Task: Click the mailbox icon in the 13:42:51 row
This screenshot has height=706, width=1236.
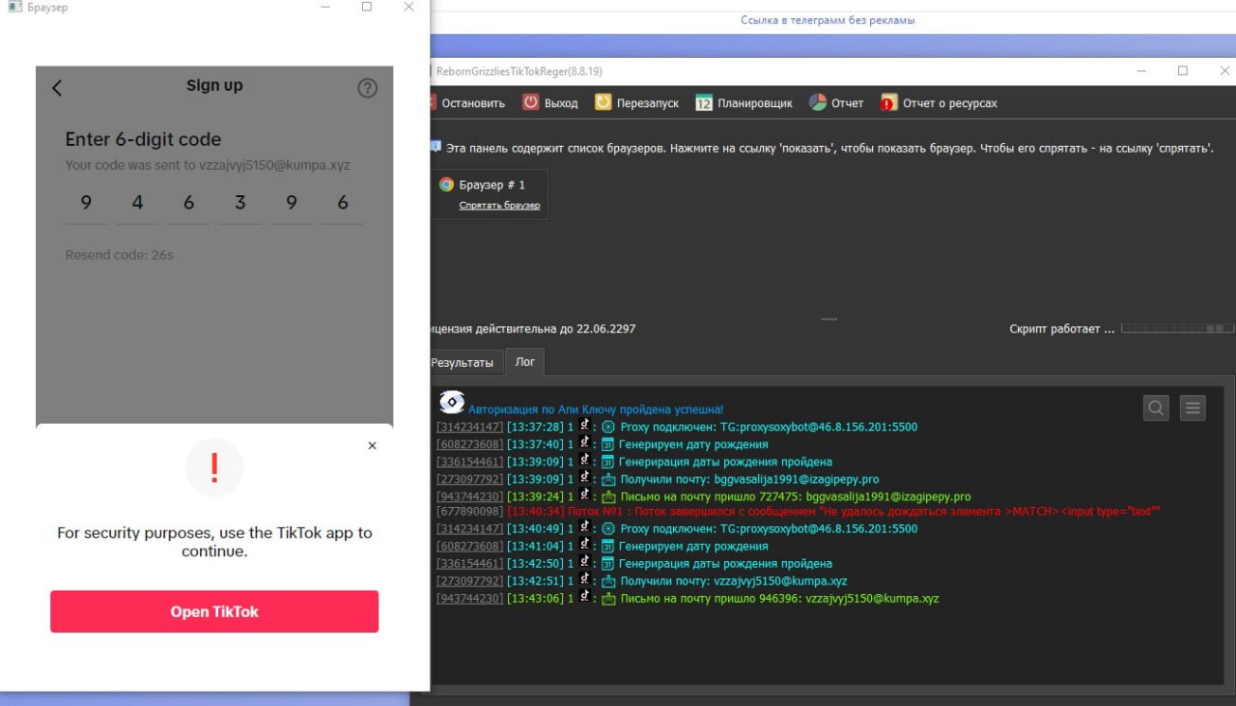Action: click(x=608, y=581)
